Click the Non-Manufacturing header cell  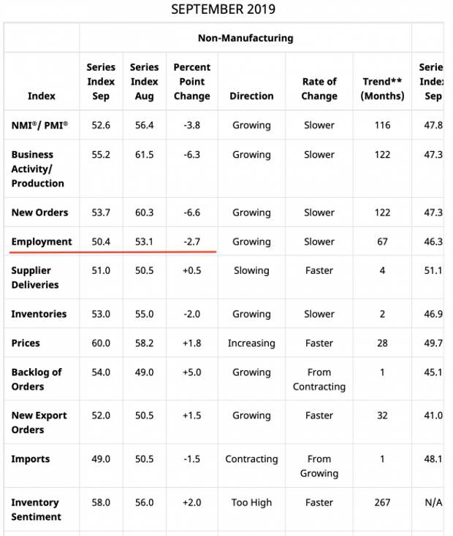[x=245, y=38]
